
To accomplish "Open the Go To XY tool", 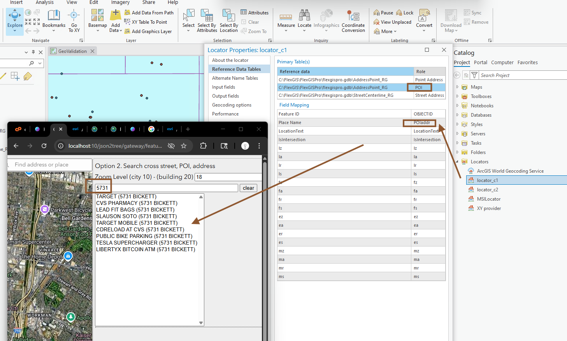I will pyautogui.click(x=74, y=21).
